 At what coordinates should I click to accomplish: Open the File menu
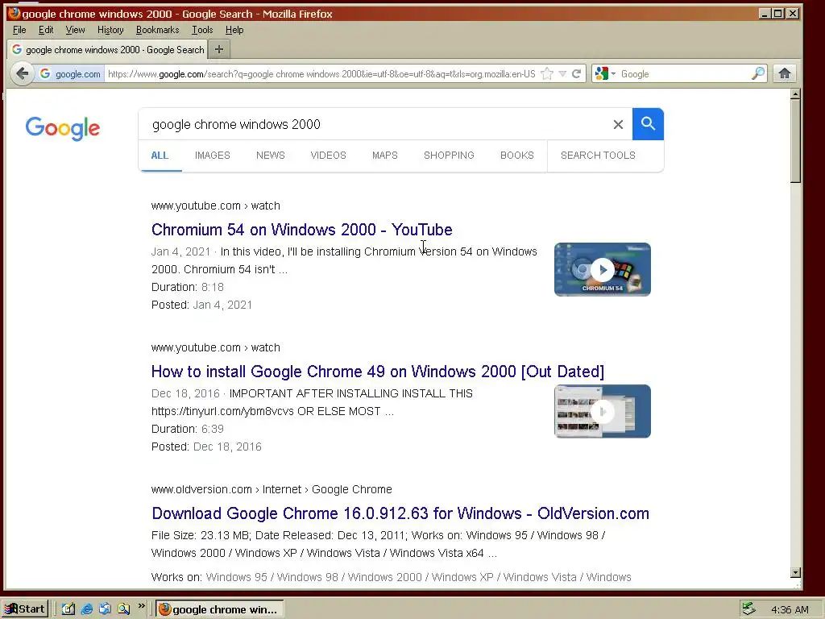(19, 30)
